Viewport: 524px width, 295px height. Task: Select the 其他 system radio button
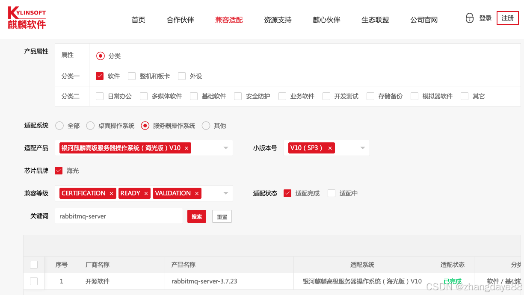point(206,126)
